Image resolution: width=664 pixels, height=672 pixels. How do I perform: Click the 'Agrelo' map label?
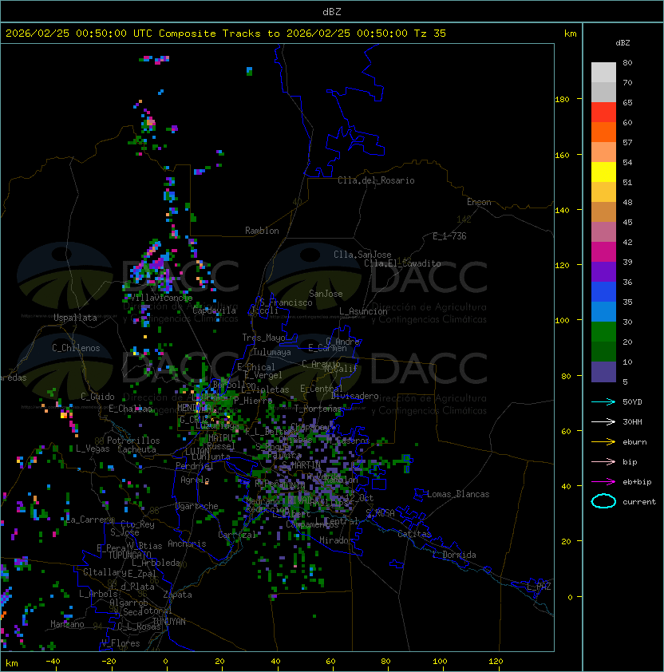tap(195, 480)
